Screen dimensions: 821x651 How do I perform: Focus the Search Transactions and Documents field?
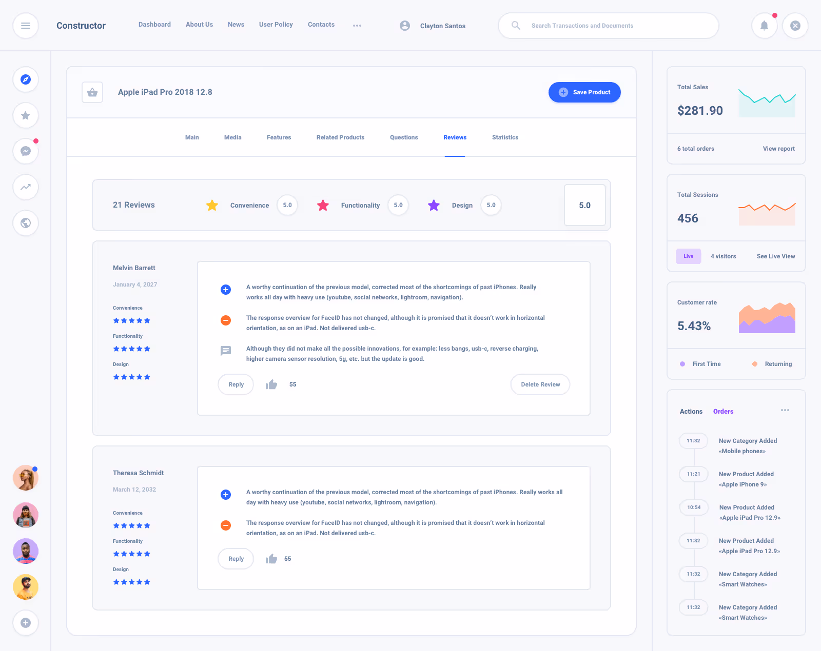click(x=609, y=26)
